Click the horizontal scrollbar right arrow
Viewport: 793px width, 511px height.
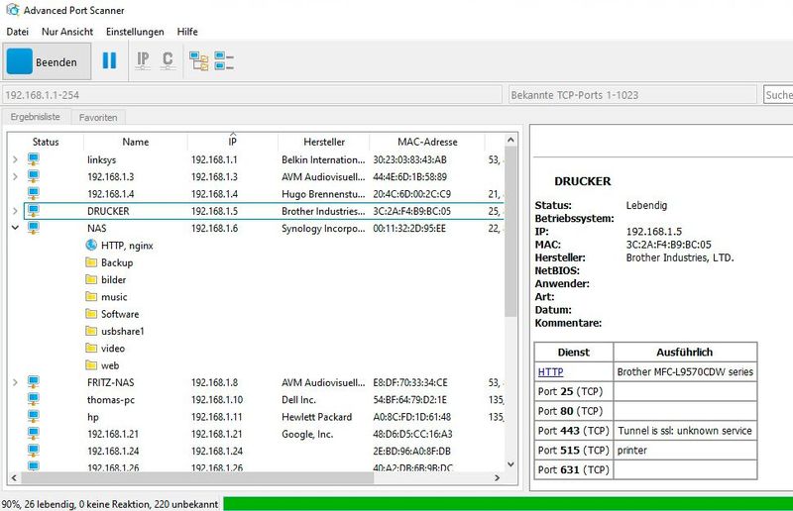point(498,477)
